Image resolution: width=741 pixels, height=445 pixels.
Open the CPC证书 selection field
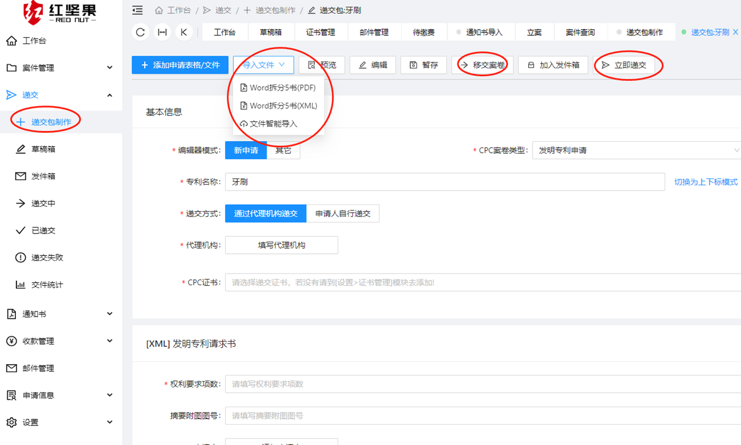483,282
